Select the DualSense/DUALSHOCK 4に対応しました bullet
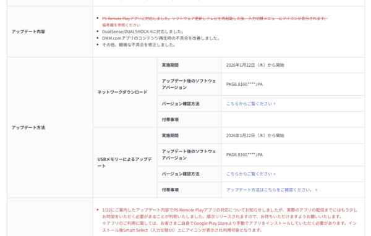371x236 pixels. click(x=143, y=32)
